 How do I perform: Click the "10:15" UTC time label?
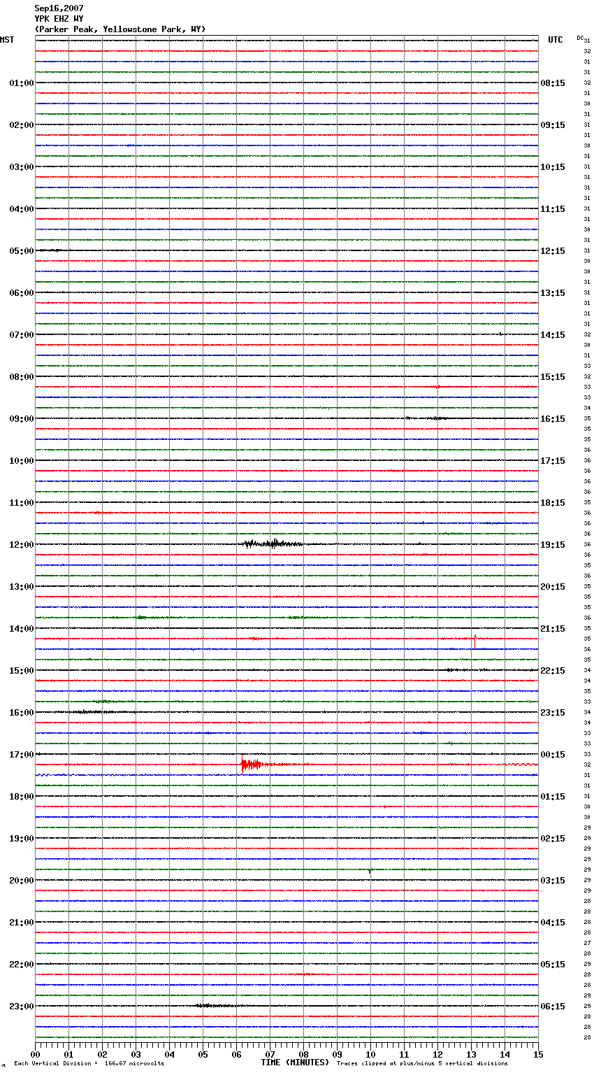pos(553,167)
